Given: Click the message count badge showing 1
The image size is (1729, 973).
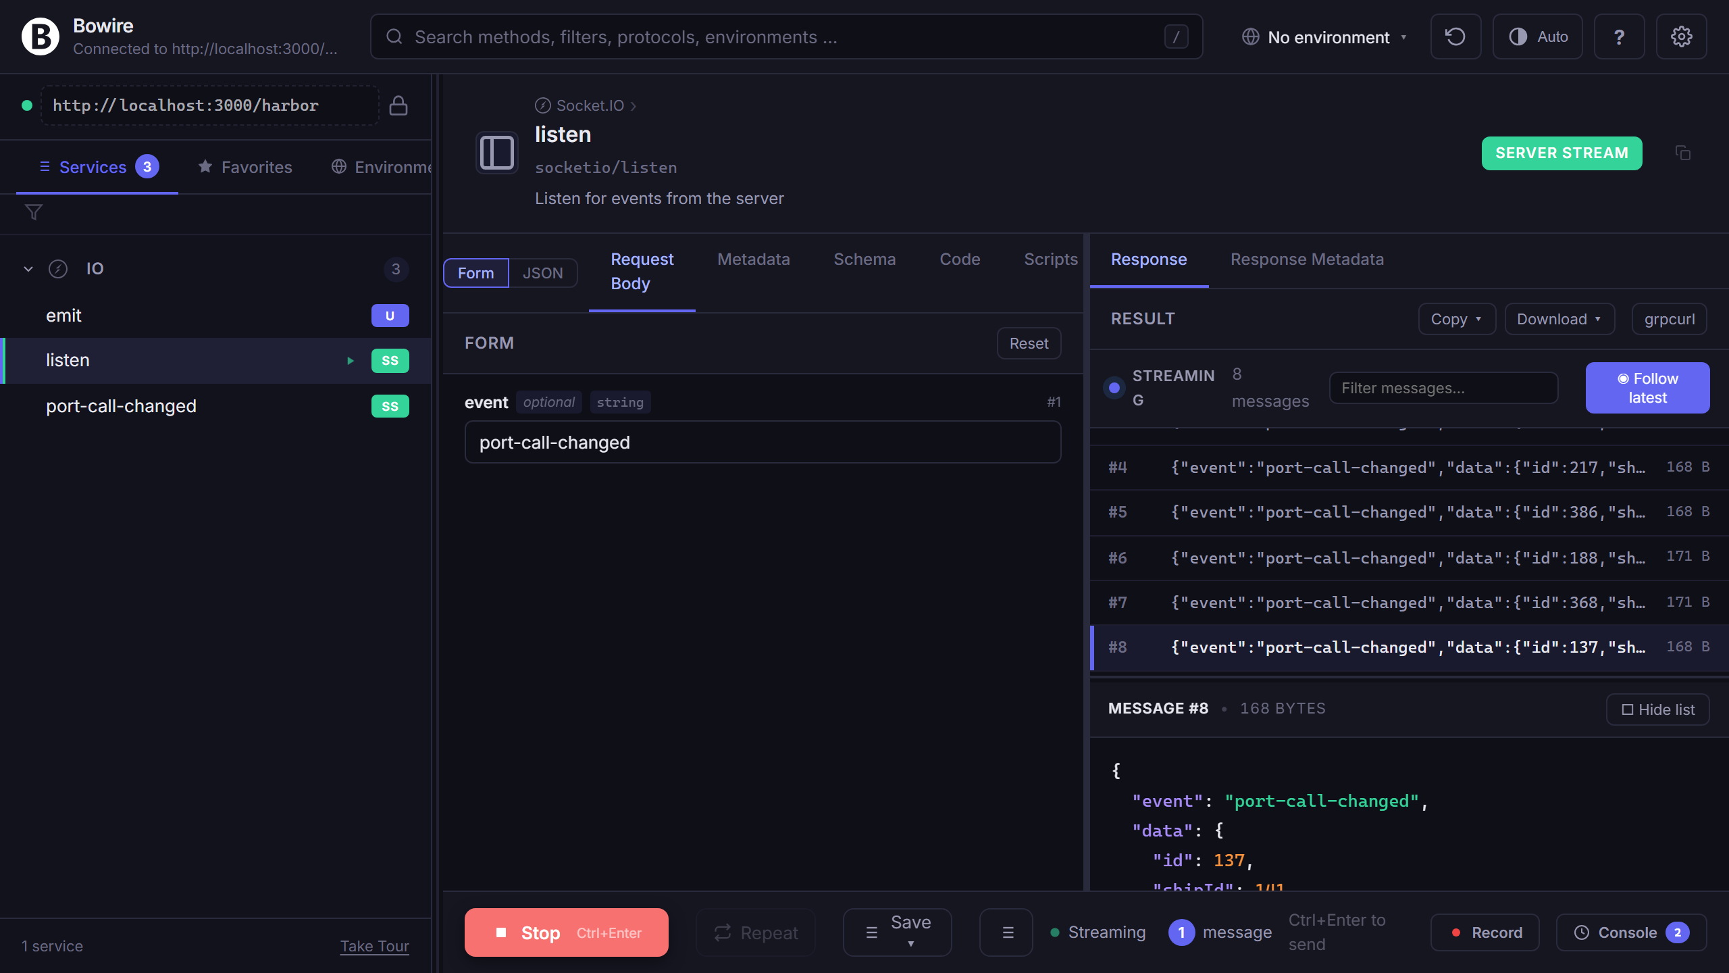Looking at the screenshot, I should [1181, 932].
